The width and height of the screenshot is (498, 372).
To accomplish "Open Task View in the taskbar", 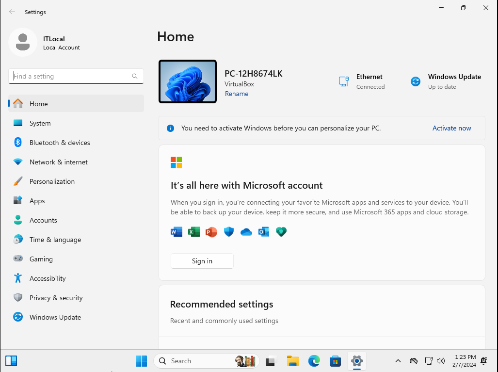I will [x=271, y=361].
